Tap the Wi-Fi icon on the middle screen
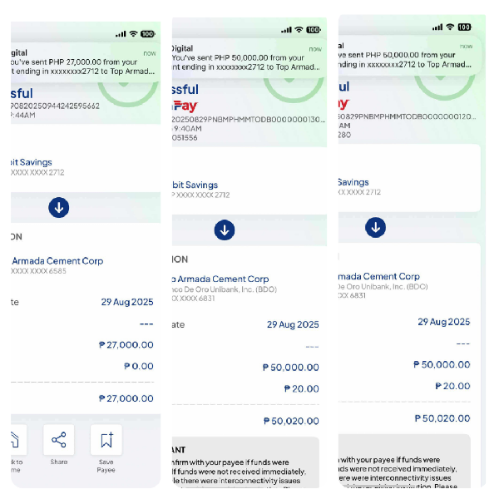This screenshot has height=499, width=499. 299,30
